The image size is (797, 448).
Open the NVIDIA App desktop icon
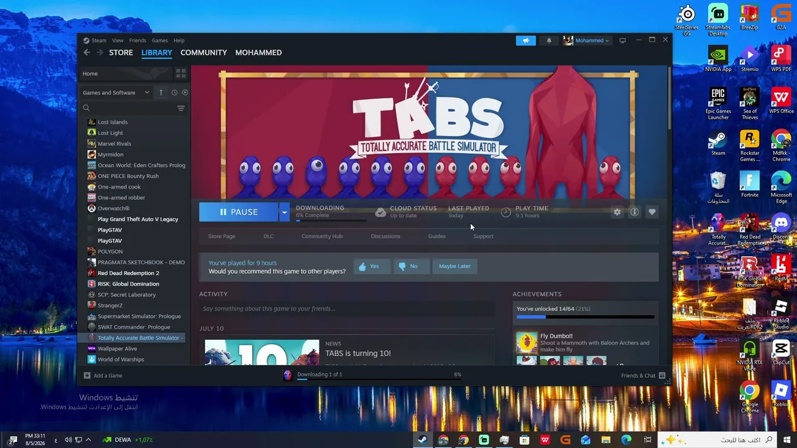tap(718, 60)
